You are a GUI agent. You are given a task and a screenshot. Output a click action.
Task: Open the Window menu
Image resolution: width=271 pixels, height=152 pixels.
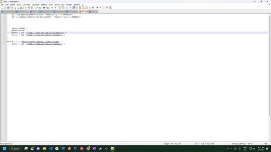pos(77,5)
